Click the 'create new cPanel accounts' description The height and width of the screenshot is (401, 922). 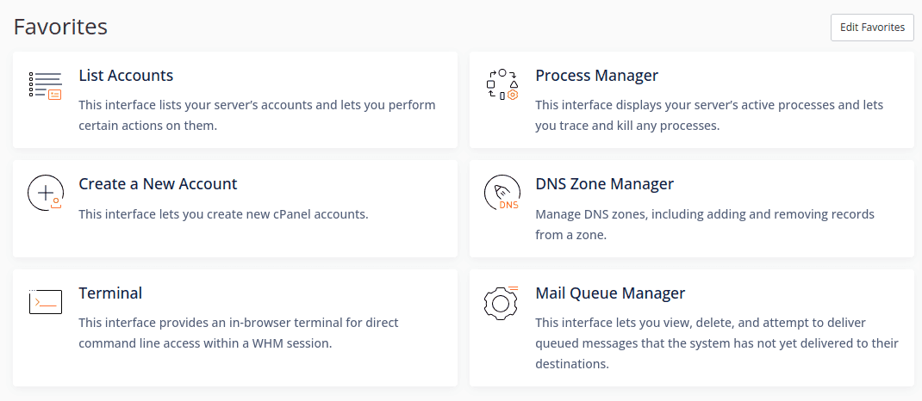[223, 213]
